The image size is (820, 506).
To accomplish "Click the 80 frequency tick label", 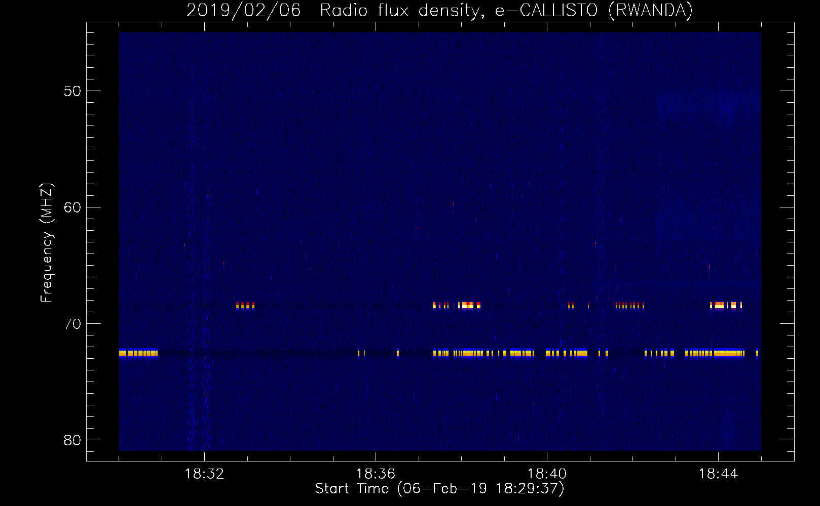I will point(72,440).
